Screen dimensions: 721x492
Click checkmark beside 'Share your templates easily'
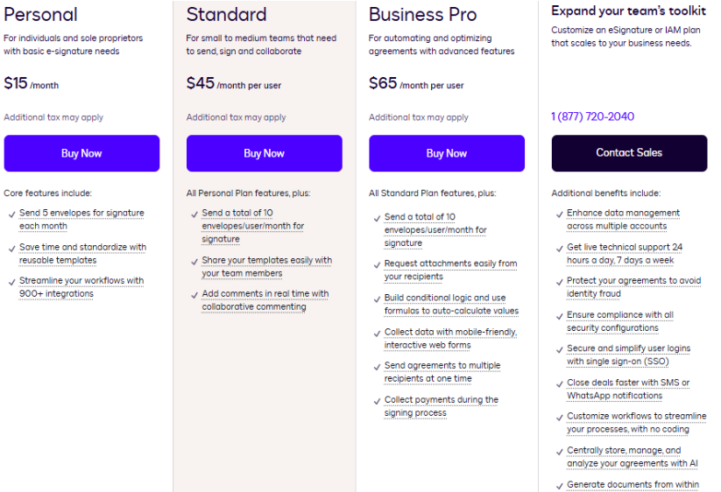coord(194,261)
